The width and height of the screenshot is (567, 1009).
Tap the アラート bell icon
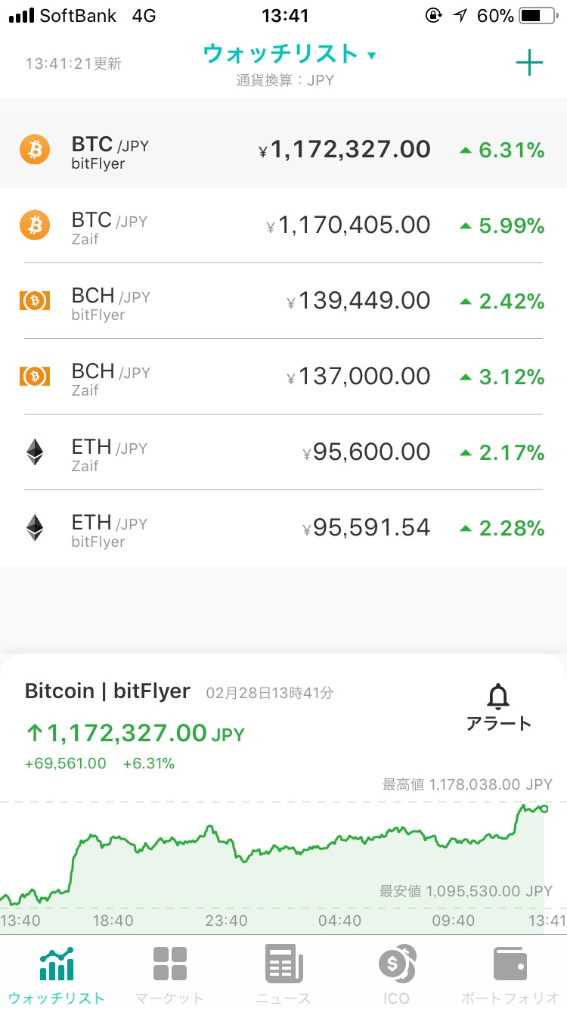point(499,696)
